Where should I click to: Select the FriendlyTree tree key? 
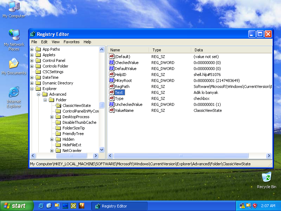tap(73, 134)
